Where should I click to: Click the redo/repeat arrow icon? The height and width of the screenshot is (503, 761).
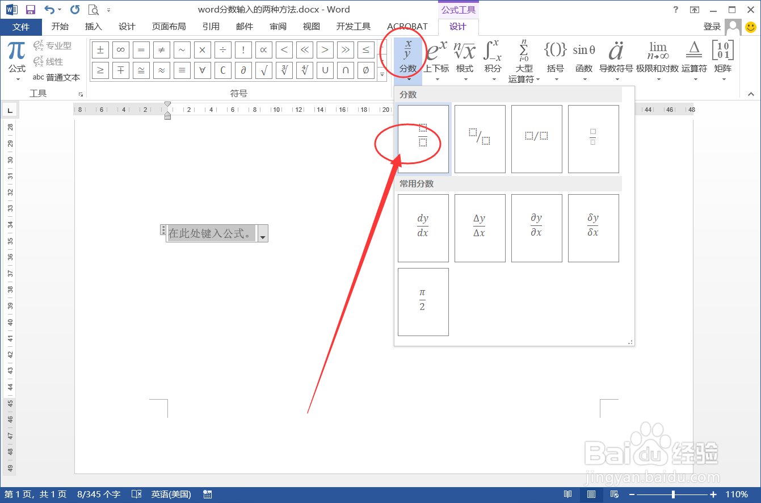pyautogui.click(x=75, y=10)
